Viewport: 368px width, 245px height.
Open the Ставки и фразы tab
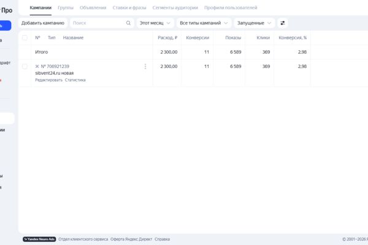point(129,8)
